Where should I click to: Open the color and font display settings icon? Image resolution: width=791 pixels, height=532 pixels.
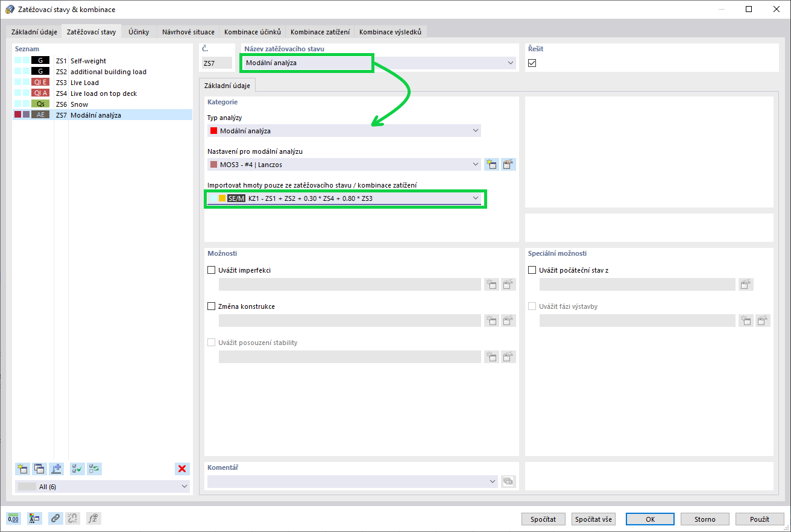[34, 518]
